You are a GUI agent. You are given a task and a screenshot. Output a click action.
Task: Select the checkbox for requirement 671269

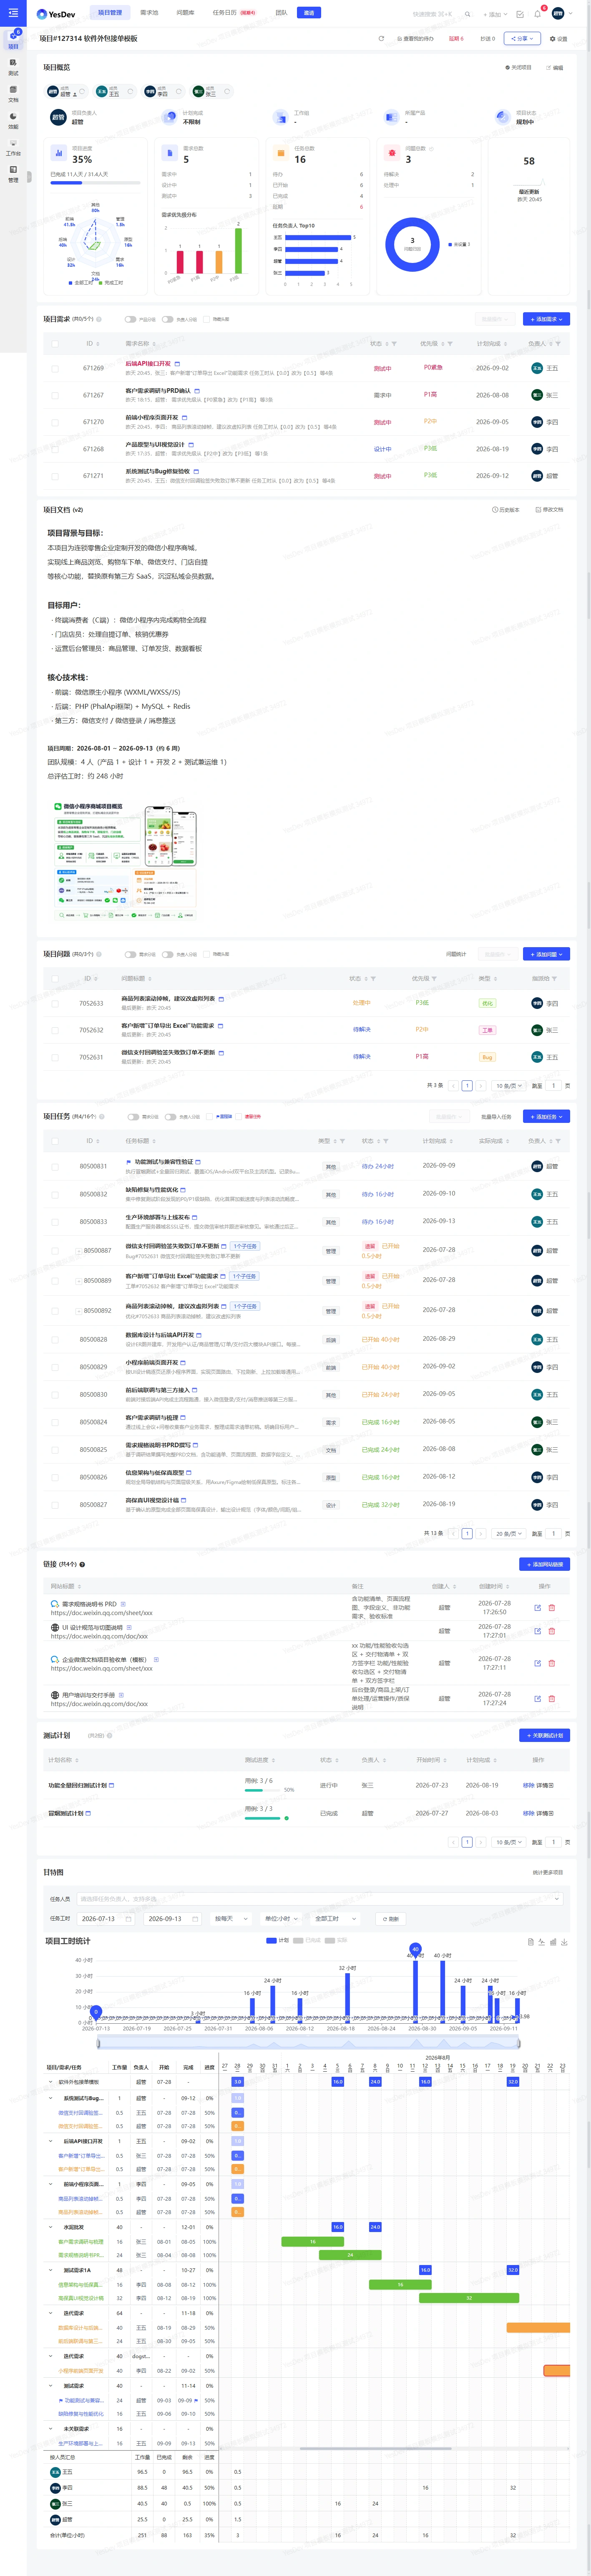tap(55, 368)
